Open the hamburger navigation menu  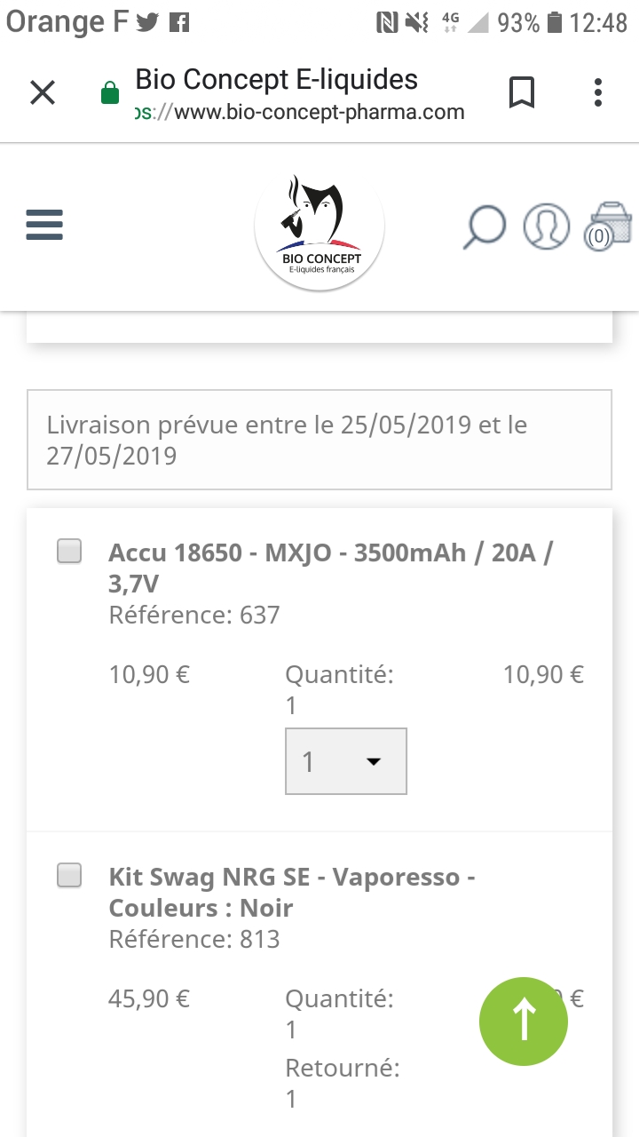(44, 225)
